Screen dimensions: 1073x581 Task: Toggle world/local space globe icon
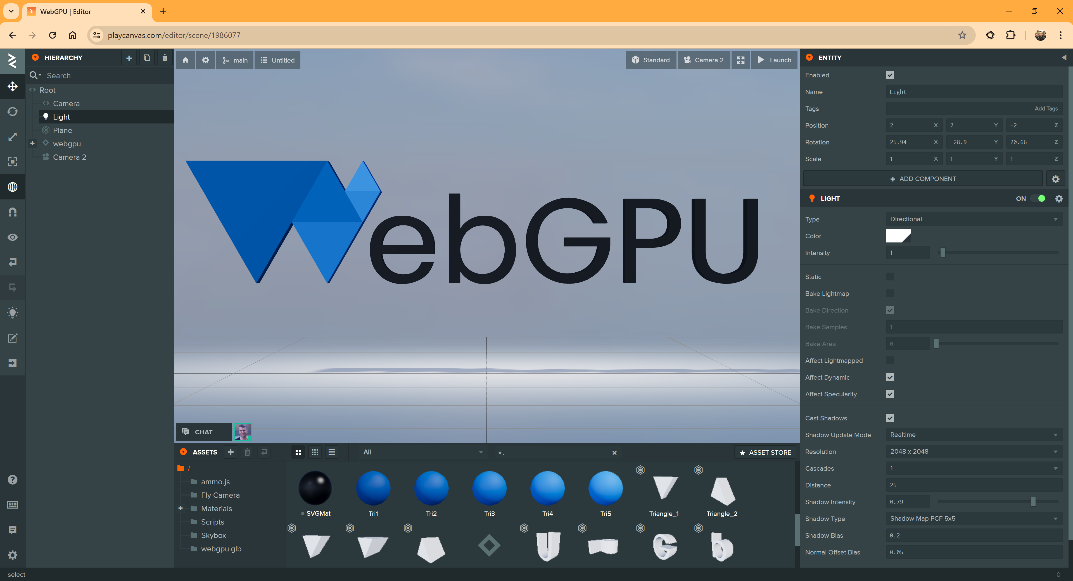point(13,187)
